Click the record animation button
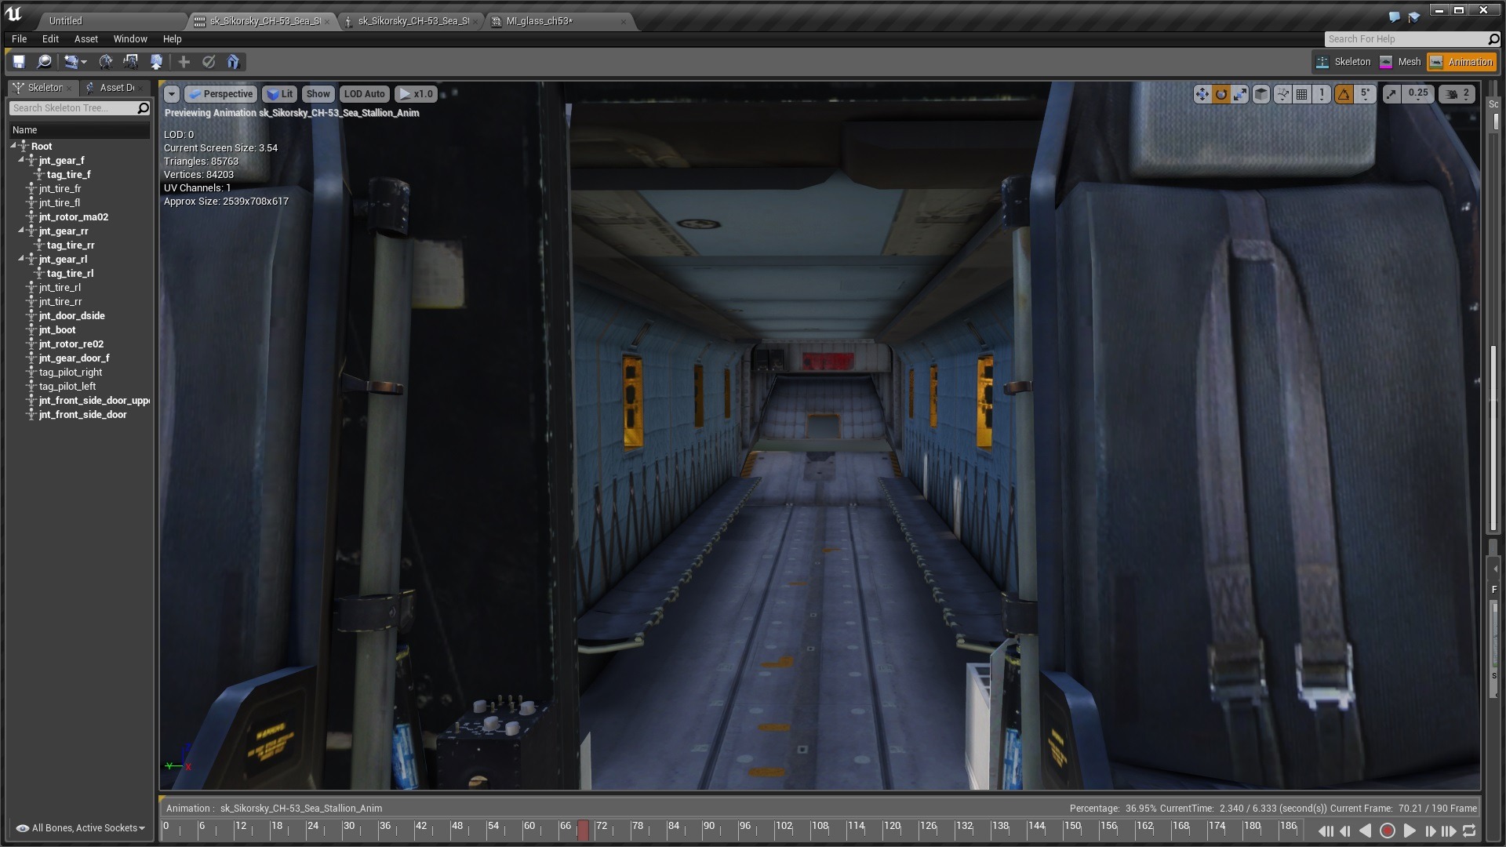1506x847 pixels. 1387,831
